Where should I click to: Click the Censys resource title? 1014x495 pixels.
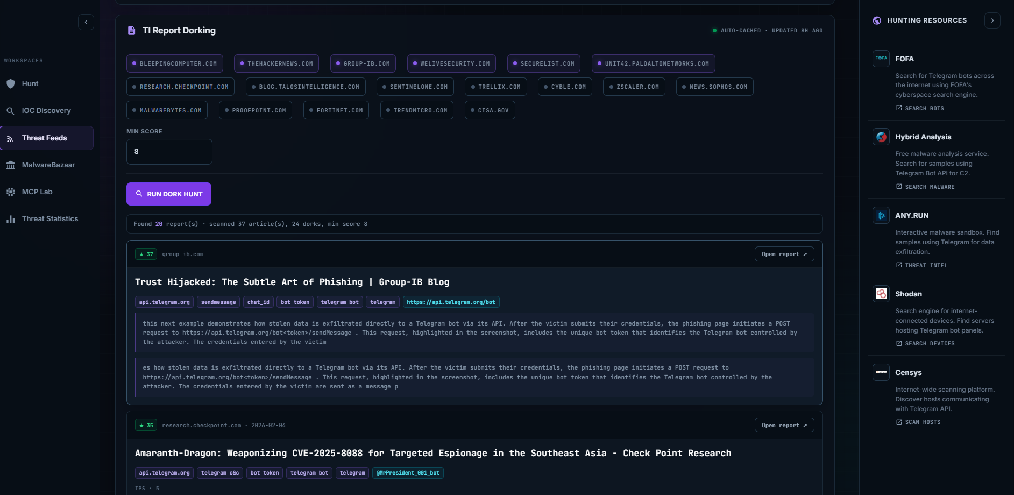click(x=909, y=372)
